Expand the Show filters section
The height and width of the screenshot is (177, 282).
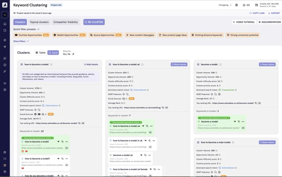tap(21, 41)
